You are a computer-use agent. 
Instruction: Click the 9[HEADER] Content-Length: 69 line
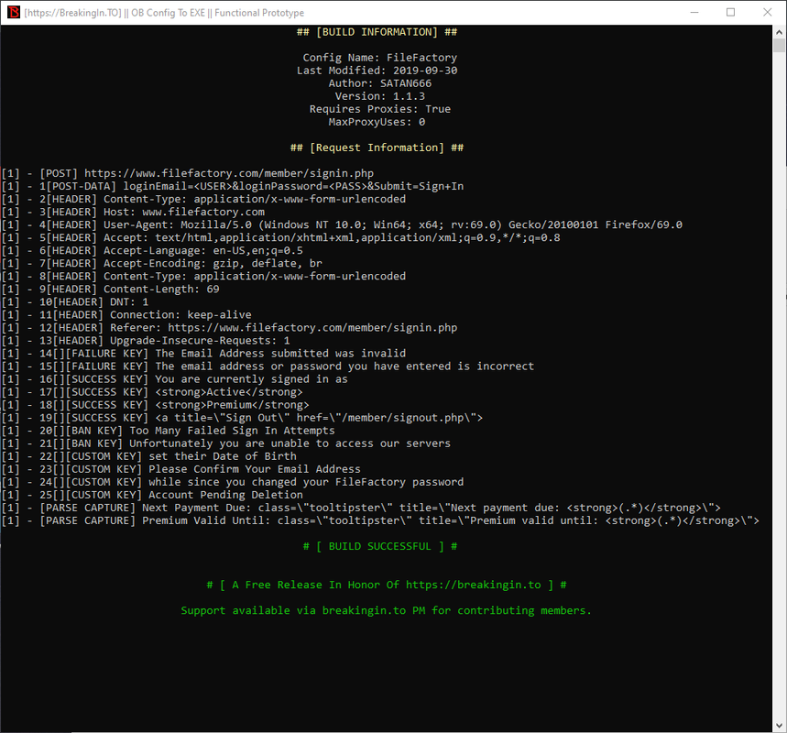[x=111, y=290]
